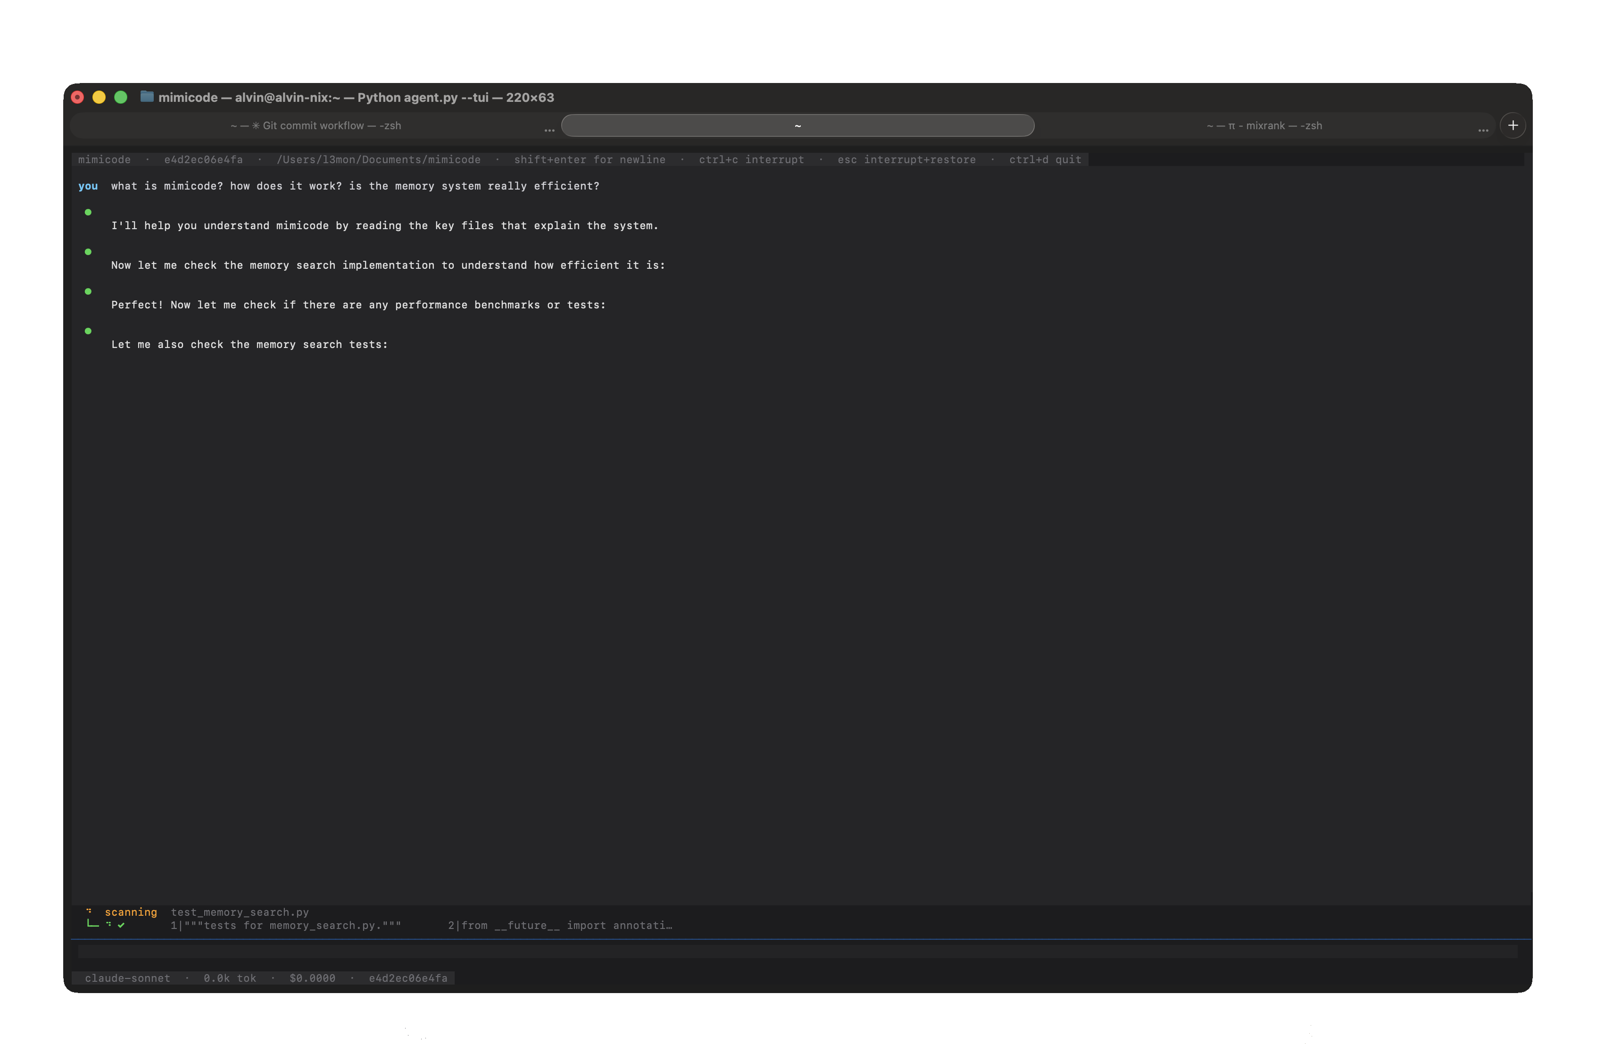Screen dimensions: 1613x1044
Task: Click the green bullet above 'I'll help you understand'
Action: click(88, 212)
